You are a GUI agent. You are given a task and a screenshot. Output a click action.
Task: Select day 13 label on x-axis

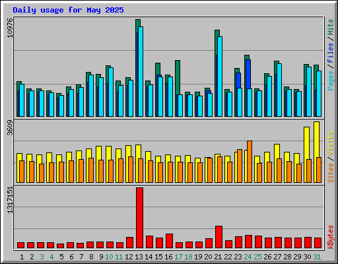point(139,257)
